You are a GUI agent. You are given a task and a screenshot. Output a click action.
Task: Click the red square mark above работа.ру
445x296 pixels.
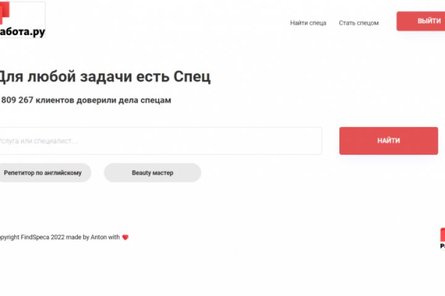[5, 14]
